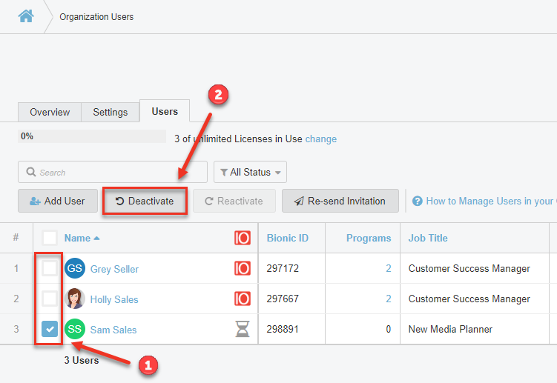This screenshot has width=557, height=383.
Task: Click Holly Sales' profile photo
Action: pos(75,299)
